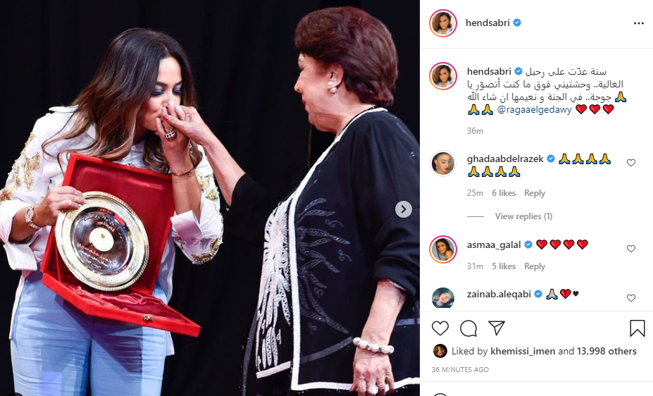Open the comment bubble icon
Screen dimensions: 653x396
click(468, 328)
